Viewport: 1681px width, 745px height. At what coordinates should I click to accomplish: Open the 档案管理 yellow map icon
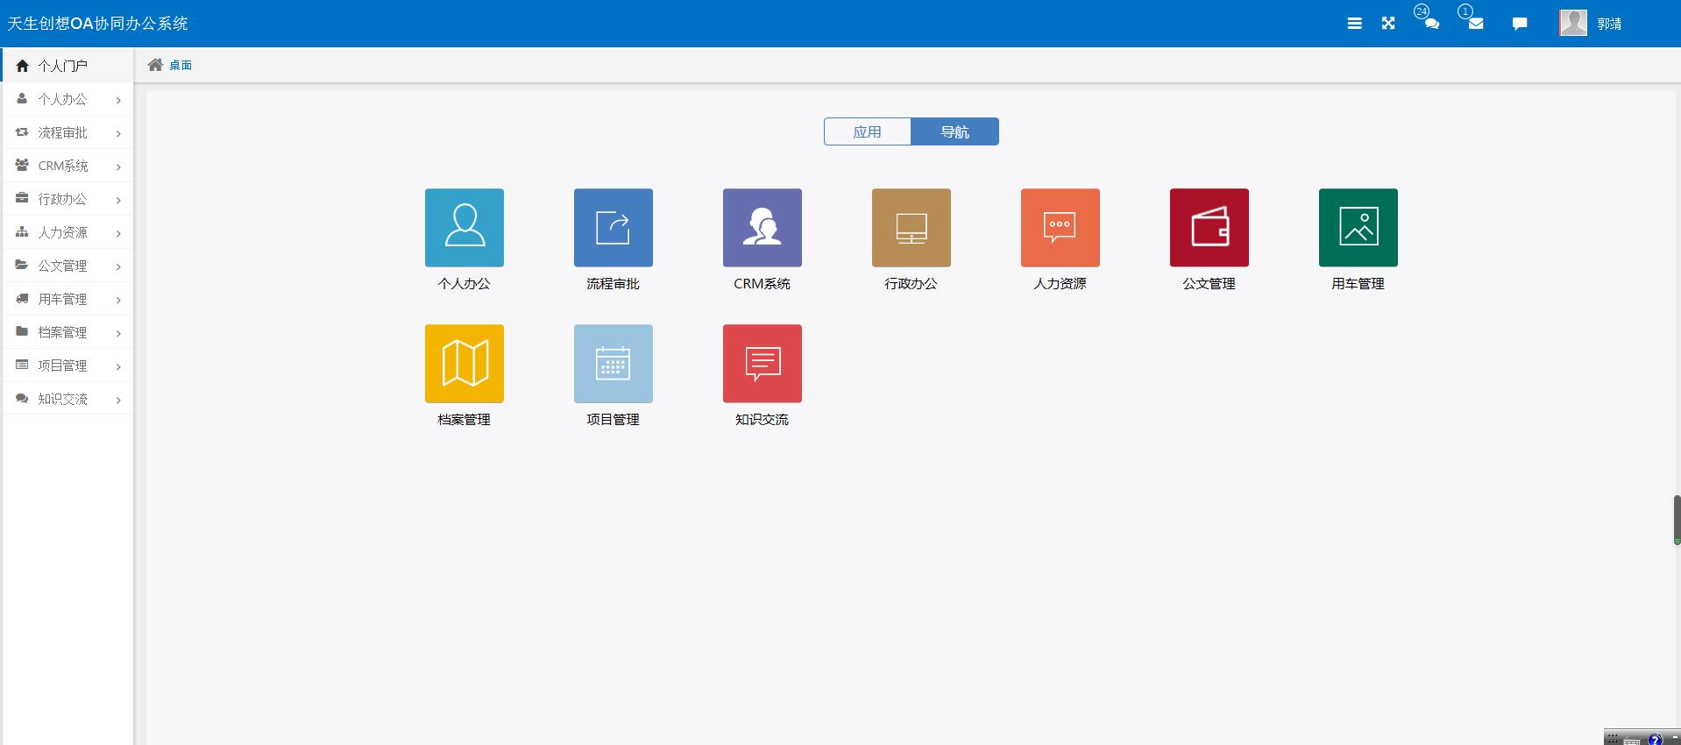464,364
